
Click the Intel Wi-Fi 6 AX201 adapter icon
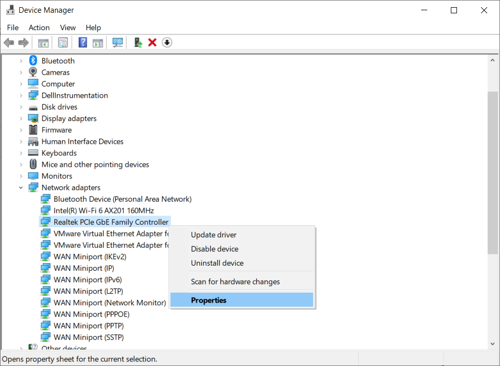[46, 210]
